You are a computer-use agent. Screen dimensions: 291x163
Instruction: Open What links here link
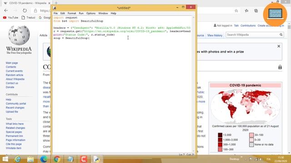(15, 124)
